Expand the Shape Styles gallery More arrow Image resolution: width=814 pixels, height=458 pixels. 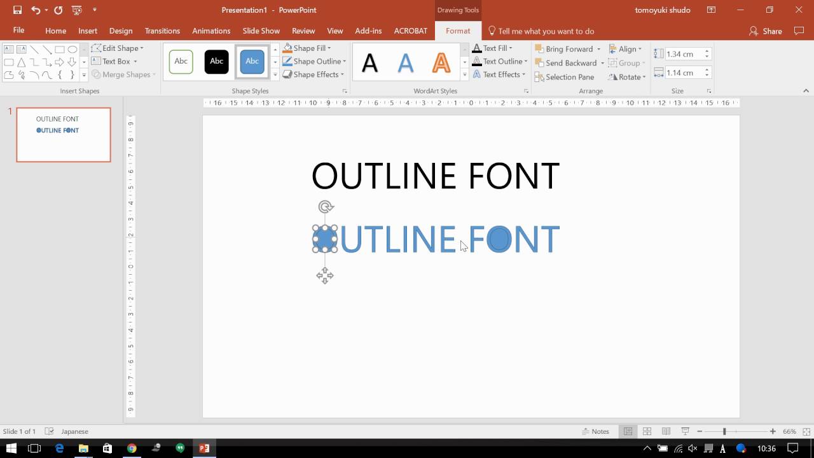tap(275, 75)
